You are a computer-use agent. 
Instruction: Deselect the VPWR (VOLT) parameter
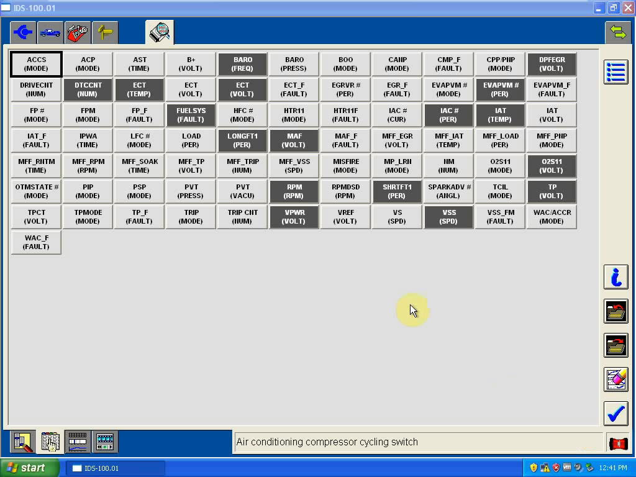[294, 217]
